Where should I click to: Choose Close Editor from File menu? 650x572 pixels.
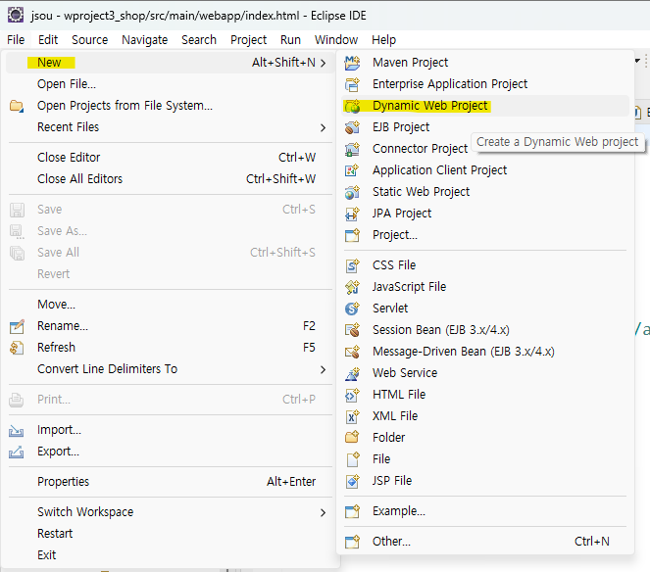click(170, 158)
